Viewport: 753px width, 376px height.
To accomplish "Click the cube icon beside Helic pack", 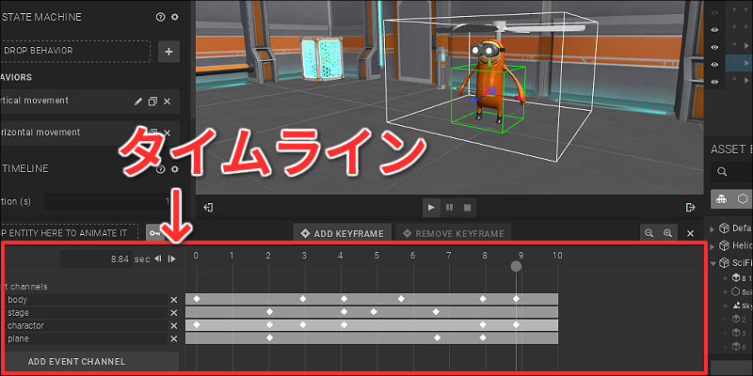I will [x=724, y=246].
